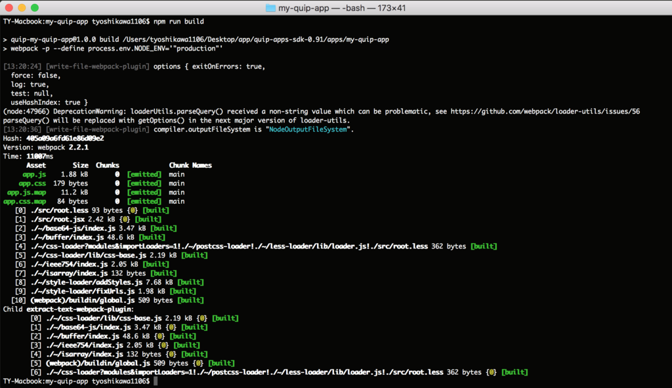Click 'Child extract-text-webpack-plugin:' line

[x=68, y=309]
